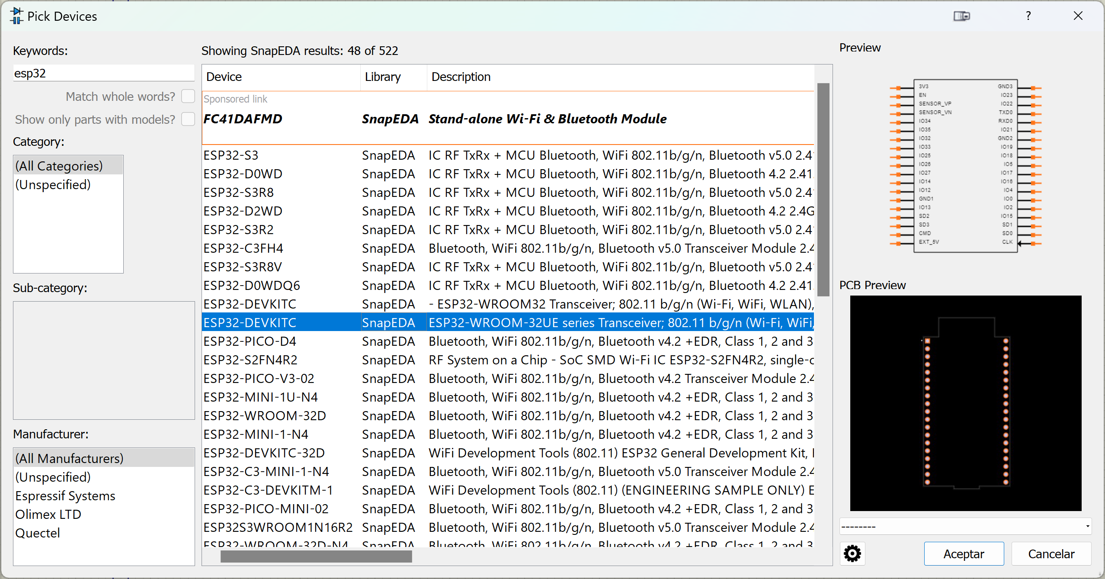
Task: Click the title bar camera/device icon
Action: [x=962, y=16]
